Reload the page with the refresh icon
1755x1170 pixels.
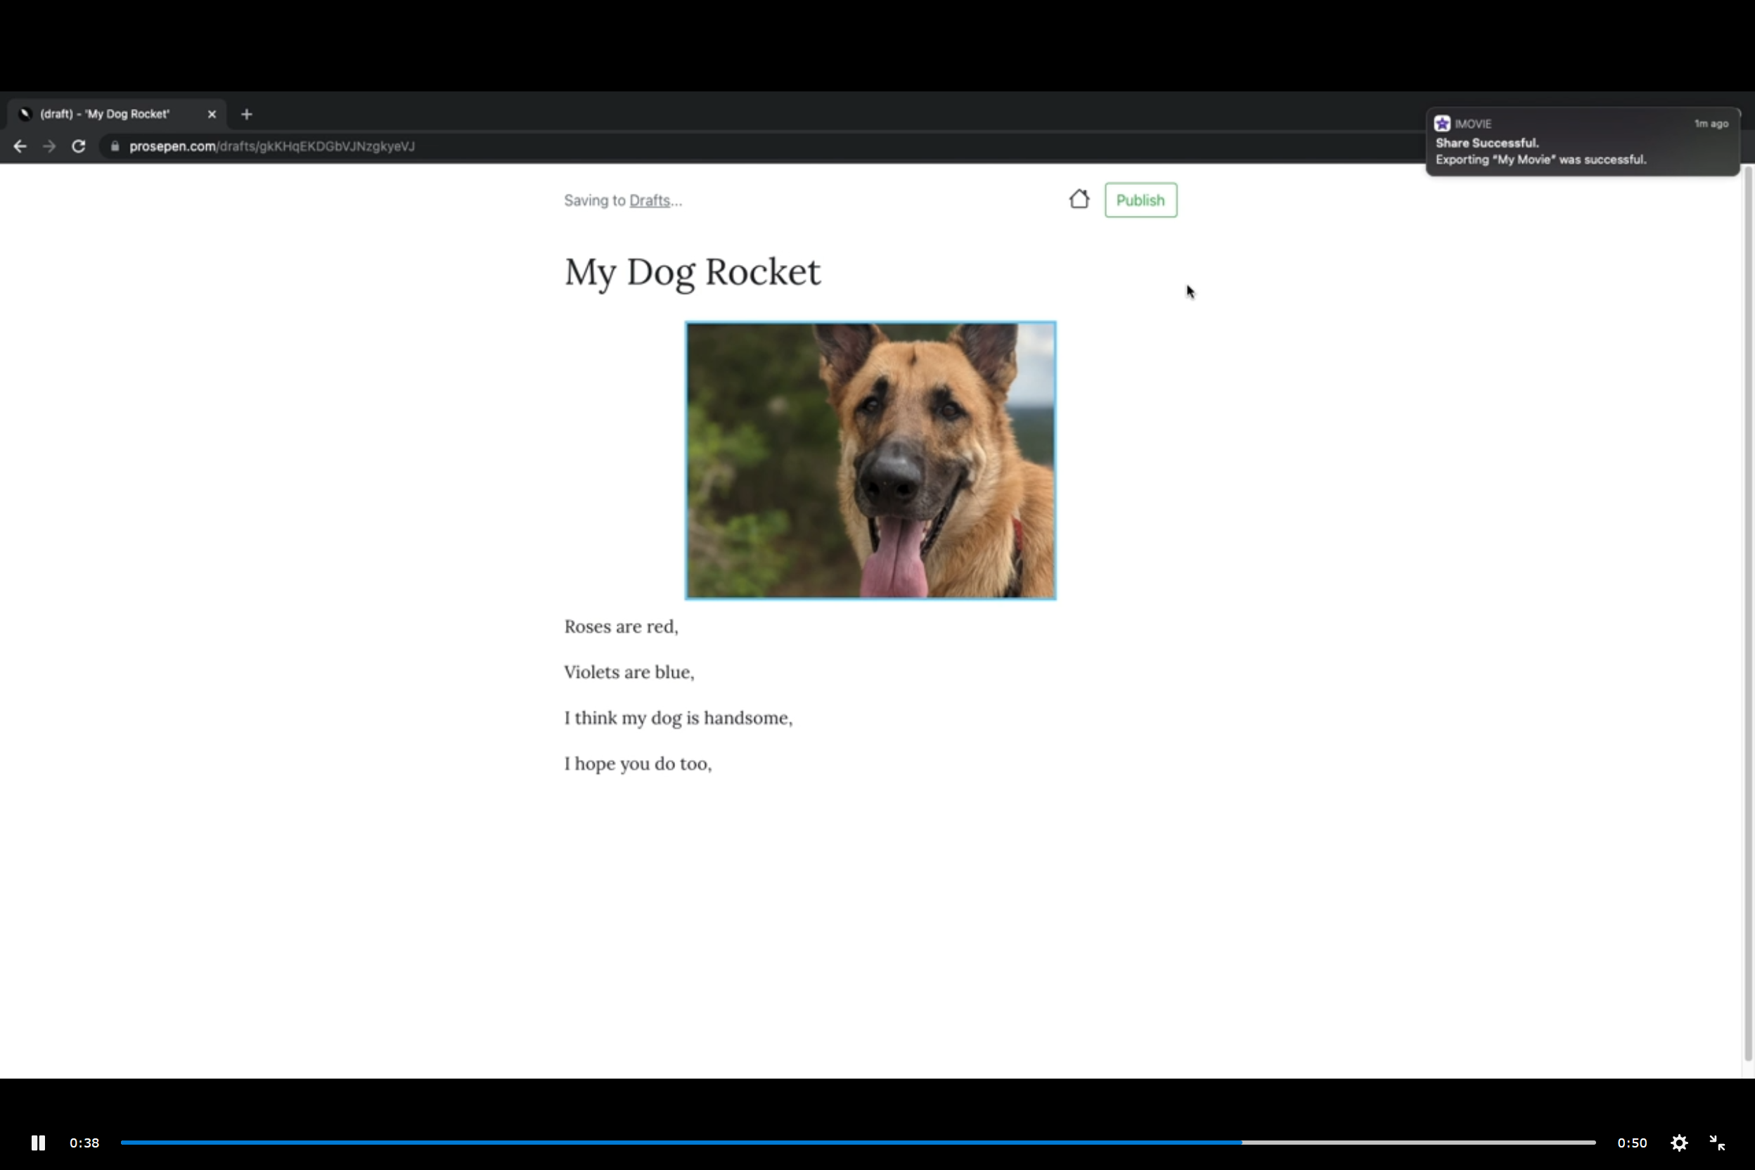[78, 146]
